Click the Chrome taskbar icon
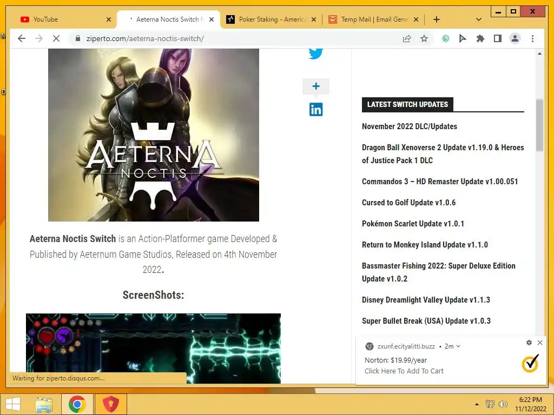554x415 pixels. (77, 404)
